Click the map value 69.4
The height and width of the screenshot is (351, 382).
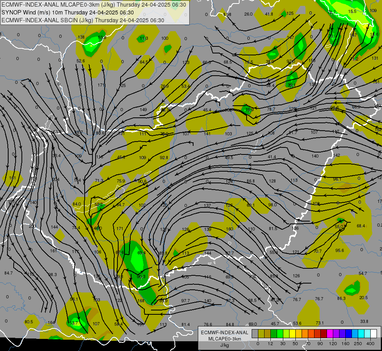pyautogui.click(x=142, y=253)
